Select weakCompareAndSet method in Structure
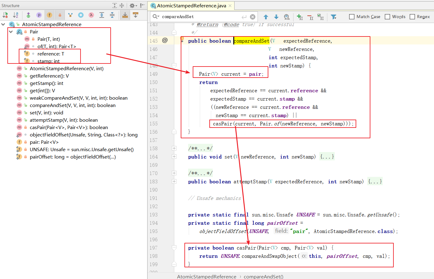 78,98
